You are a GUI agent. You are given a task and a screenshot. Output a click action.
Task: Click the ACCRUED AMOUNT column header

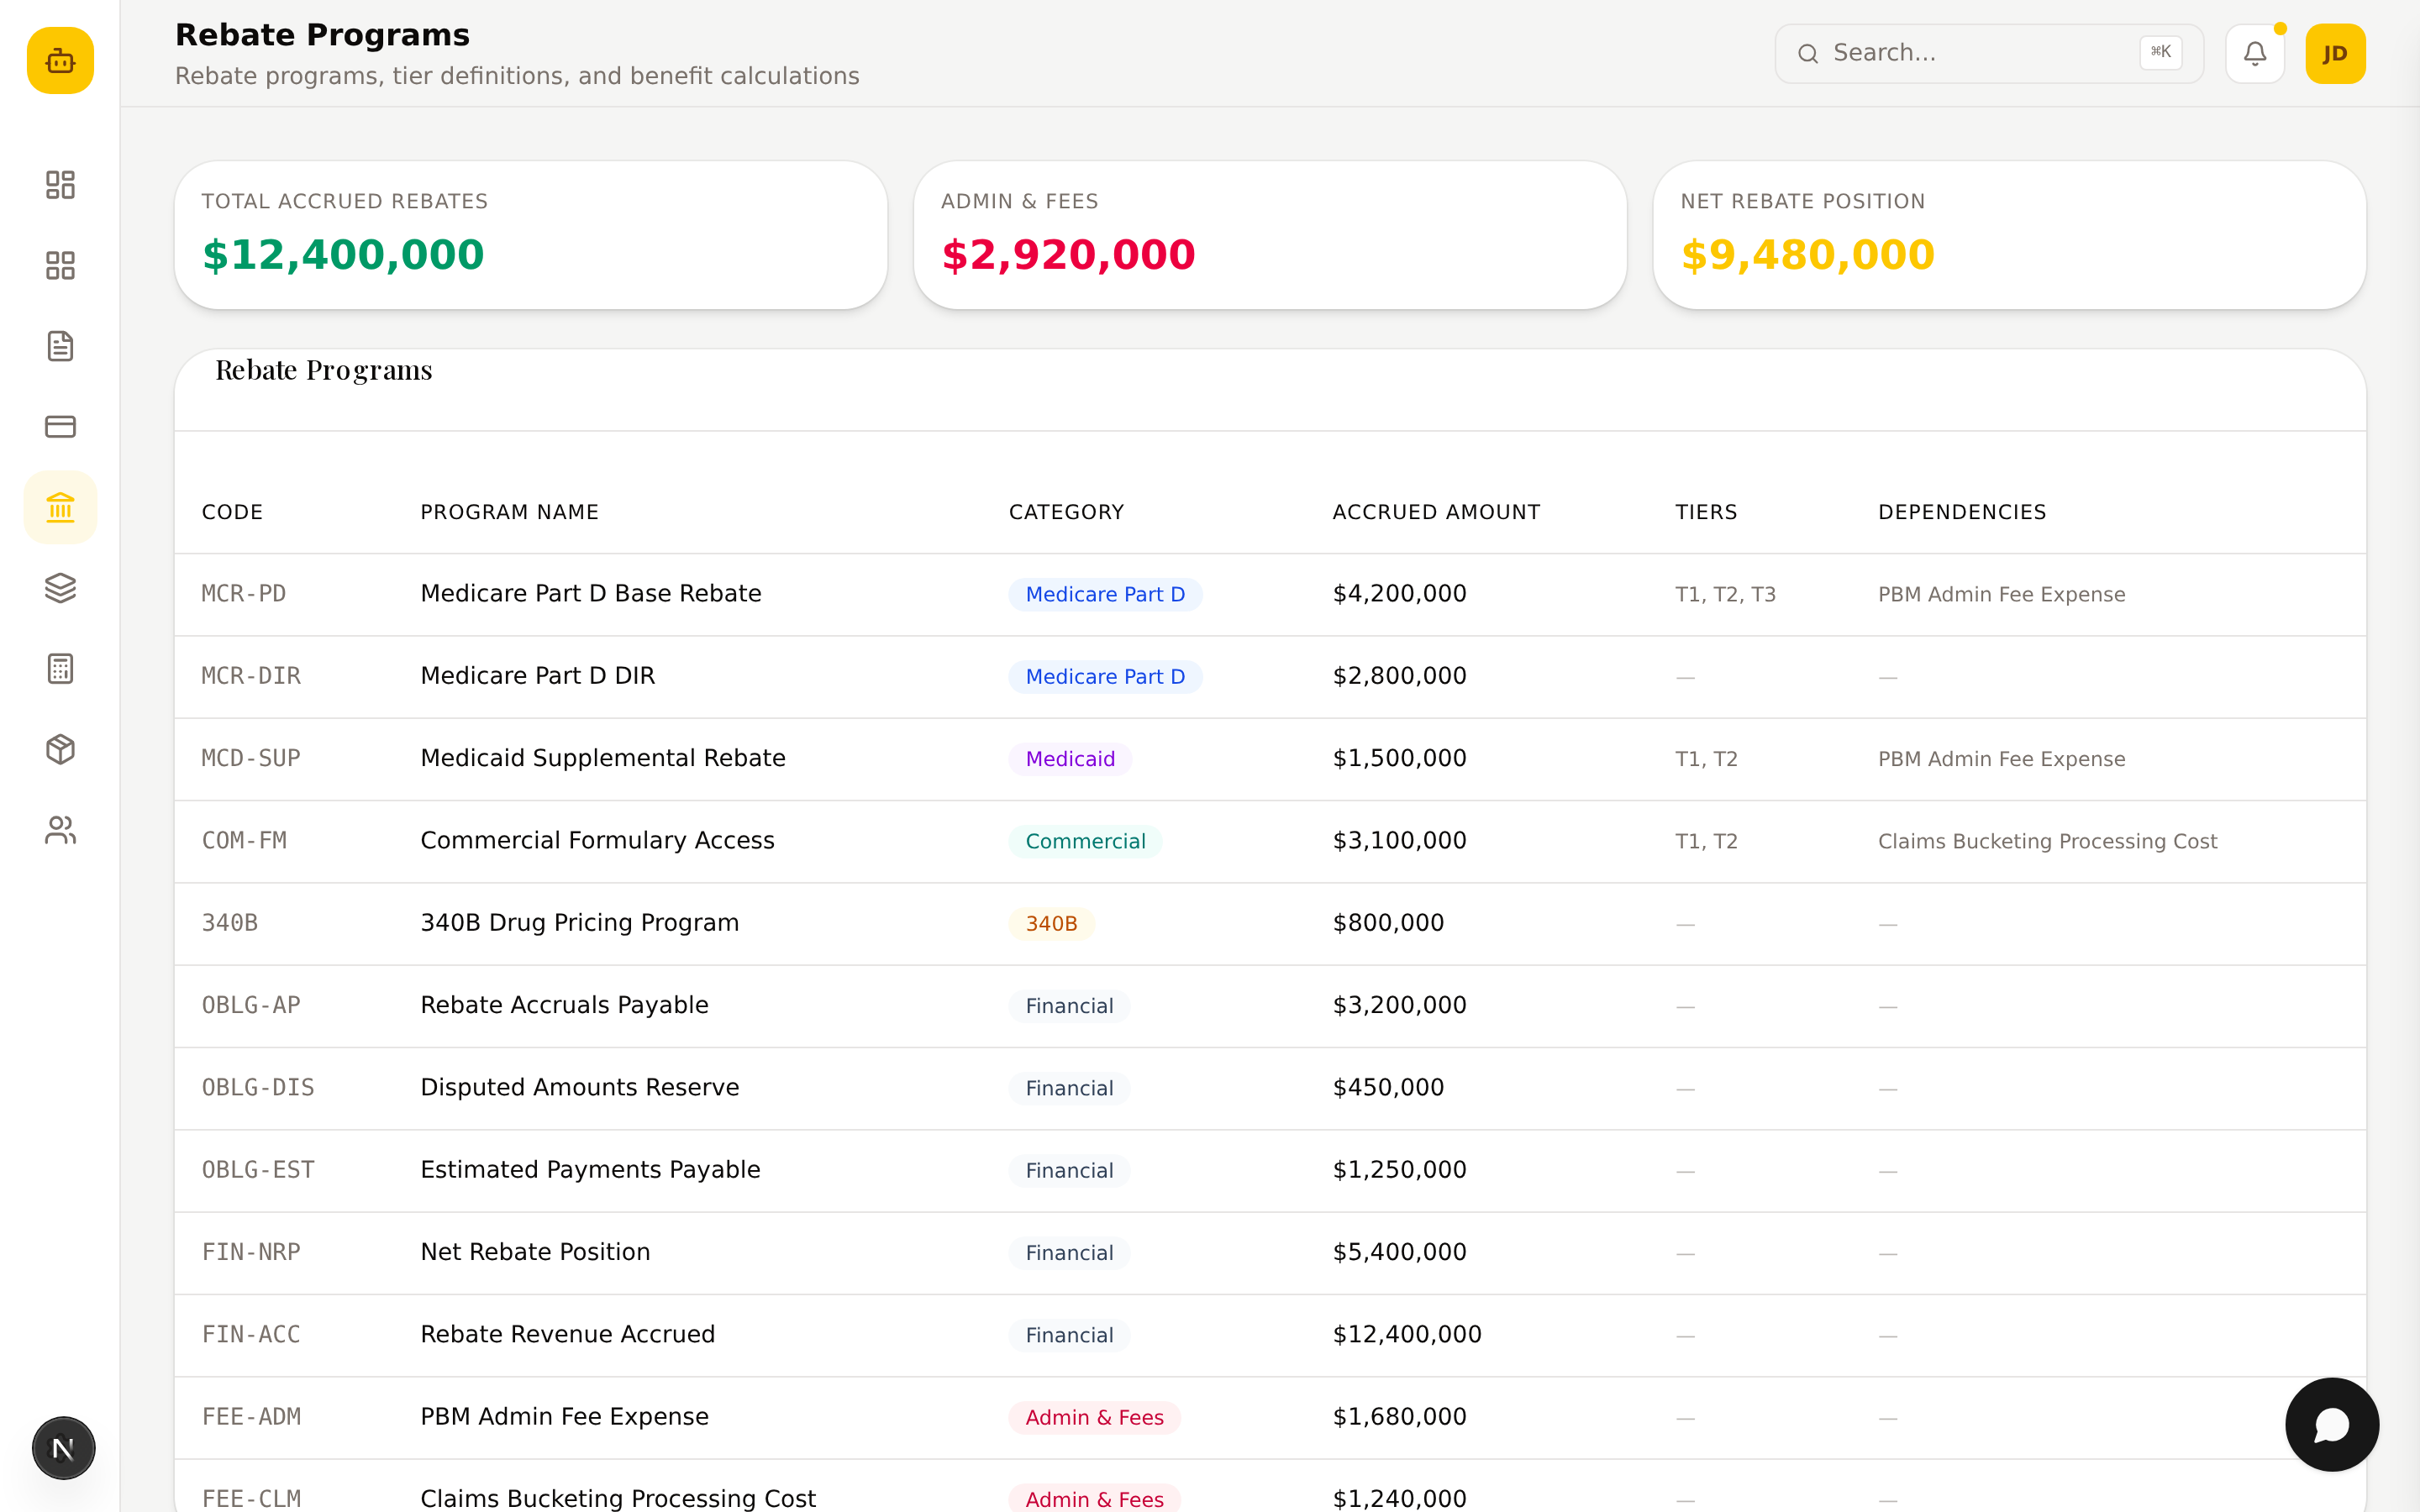click(1436, 512)
